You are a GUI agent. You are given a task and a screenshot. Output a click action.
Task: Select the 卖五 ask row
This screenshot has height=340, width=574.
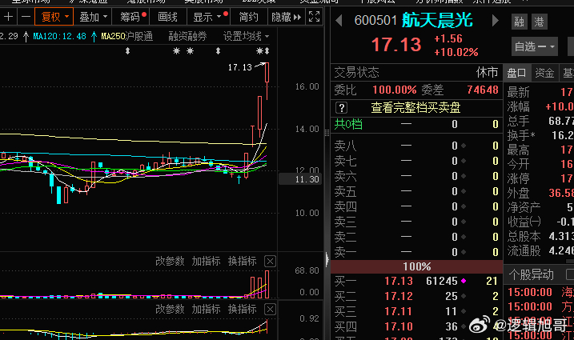[x=416, y=191]
